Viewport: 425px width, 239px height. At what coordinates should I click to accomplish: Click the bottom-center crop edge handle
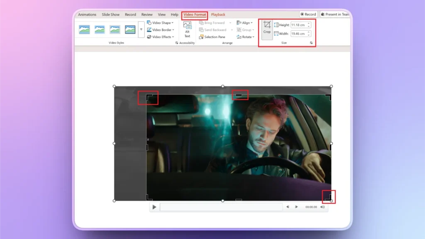(x=239, y=200)
